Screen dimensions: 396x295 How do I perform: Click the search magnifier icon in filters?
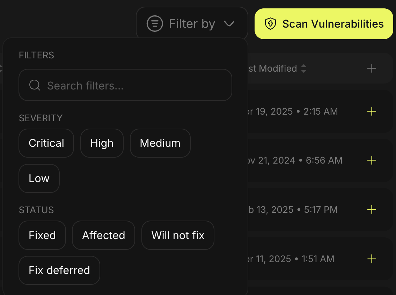tap(35, 85)
